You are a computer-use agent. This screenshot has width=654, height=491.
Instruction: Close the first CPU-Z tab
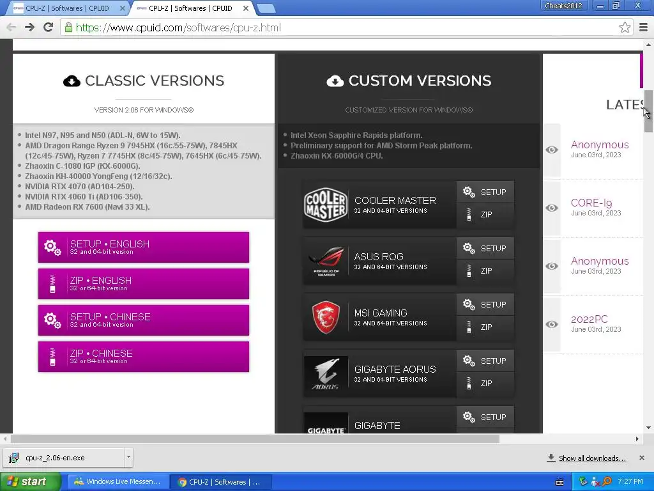click(123, 8)
